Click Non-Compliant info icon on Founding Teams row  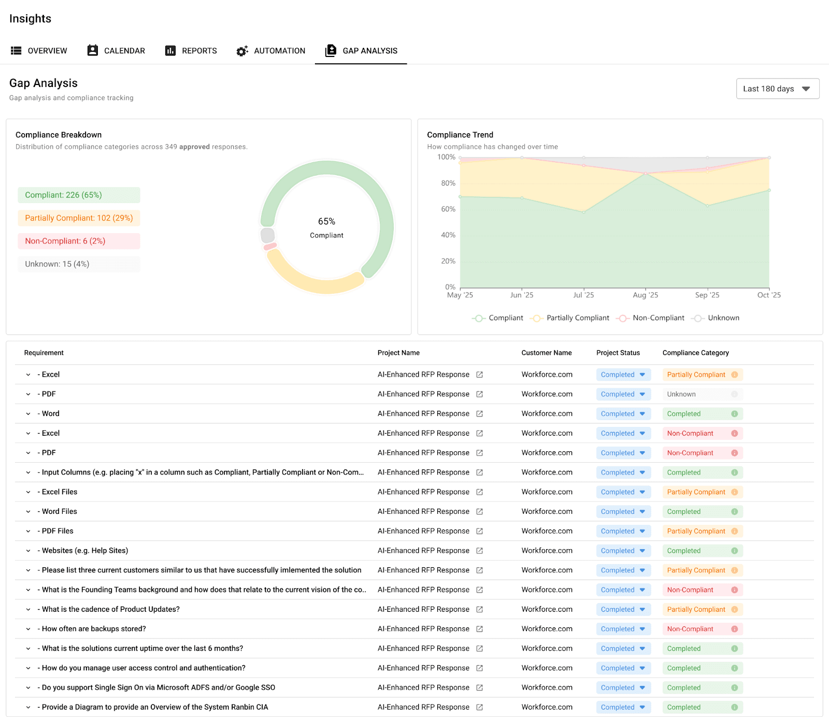(x=735, y=590)
